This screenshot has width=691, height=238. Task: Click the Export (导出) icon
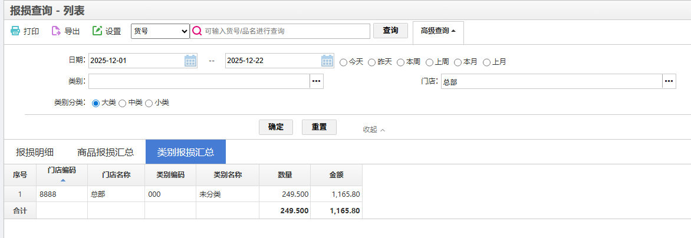point(56,31)
